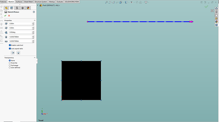Viewport: 219px width, 122px height.
Task: Switch to the Markup tab
Action: (x=52, y=2)
